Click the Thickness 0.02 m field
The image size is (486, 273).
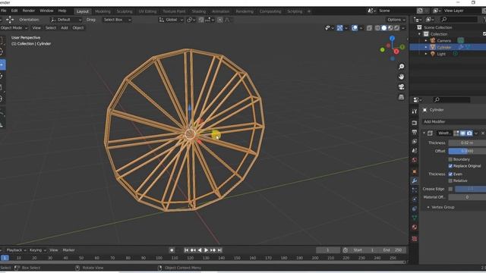[467, 143]
